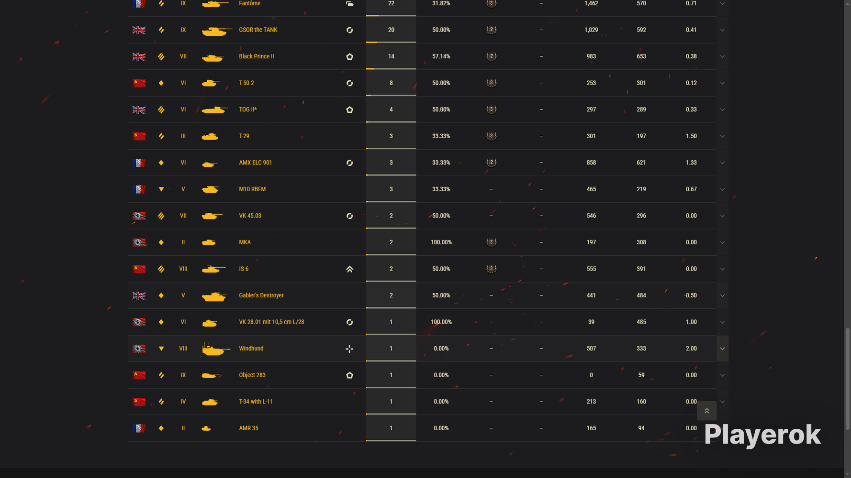Open the Black Prince II tank link

click(x=257, y=56)
